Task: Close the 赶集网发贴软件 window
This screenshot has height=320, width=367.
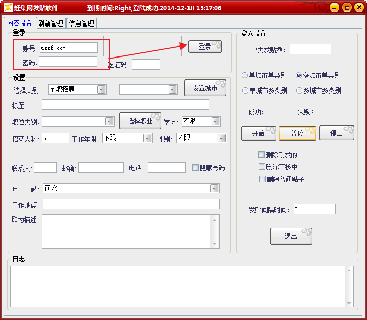Action: tap(359, 7)
